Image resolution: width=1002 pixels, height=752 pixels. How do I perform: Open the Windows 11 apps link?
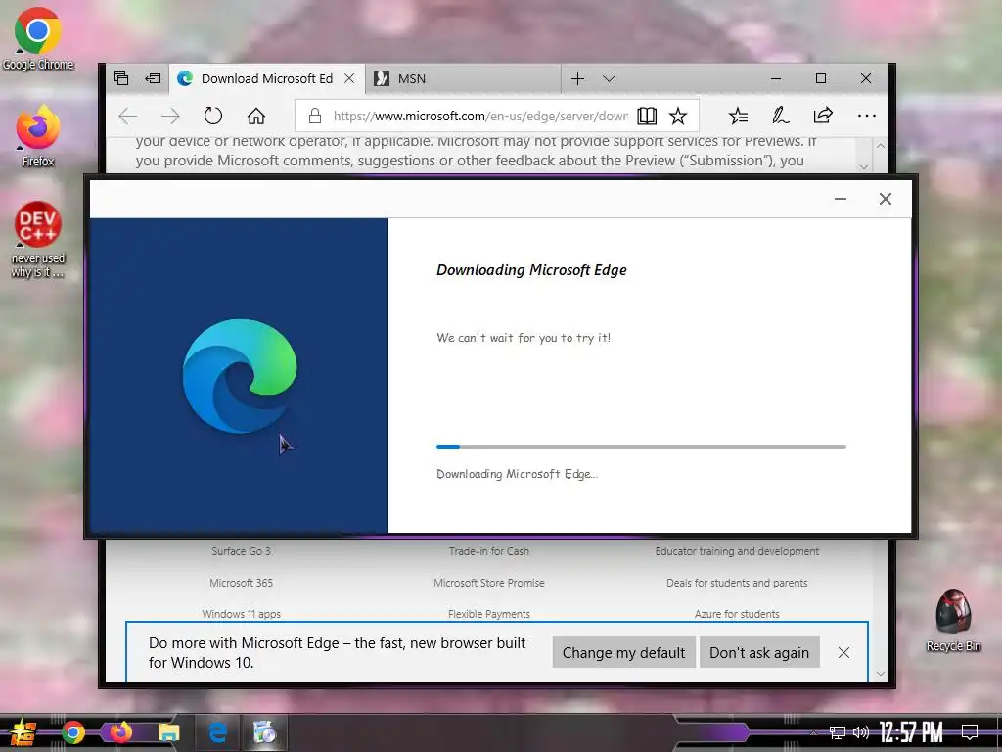click(x=241, y=614)
